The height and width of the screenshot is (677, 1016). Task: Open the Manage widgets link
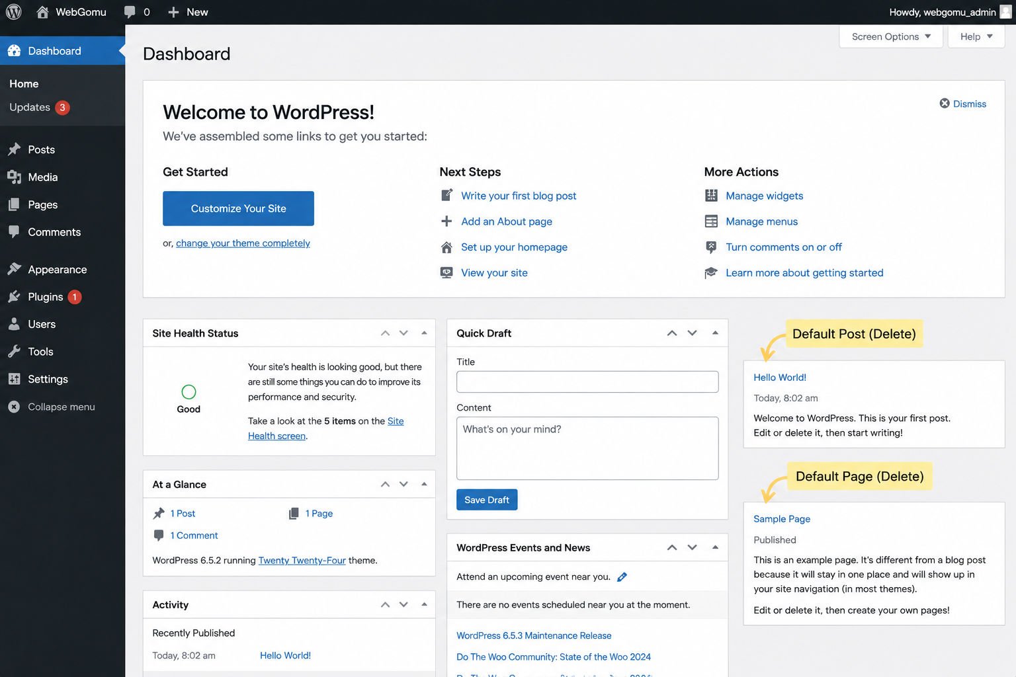click(x=764, y=196)
